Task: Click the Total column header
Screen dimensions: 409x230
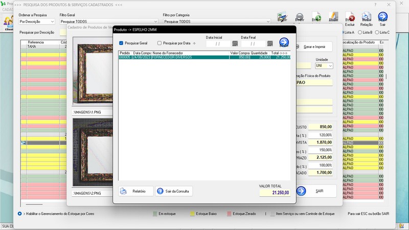Action: pyautogui.click(x=280, y=53)
